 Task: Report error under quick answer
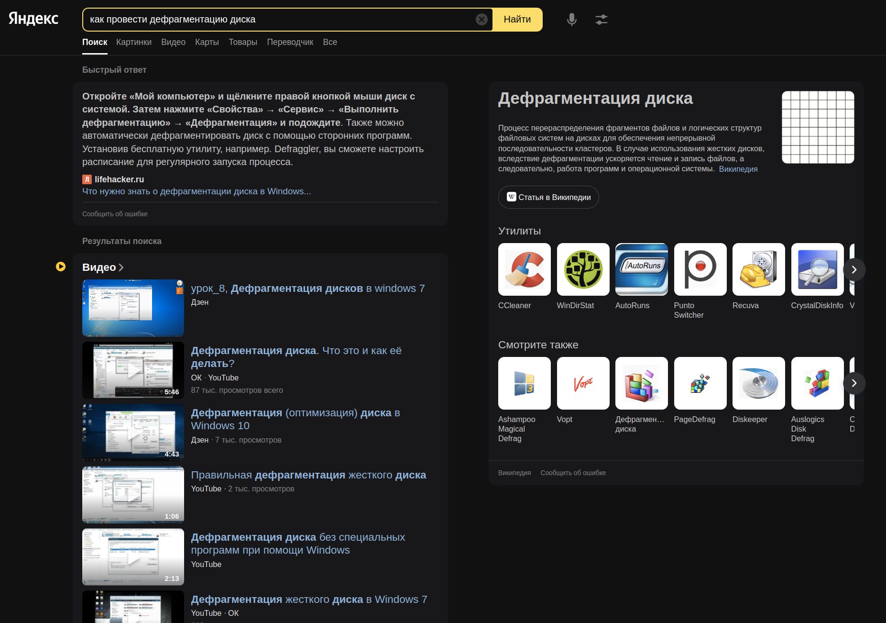tap(115, 214)
